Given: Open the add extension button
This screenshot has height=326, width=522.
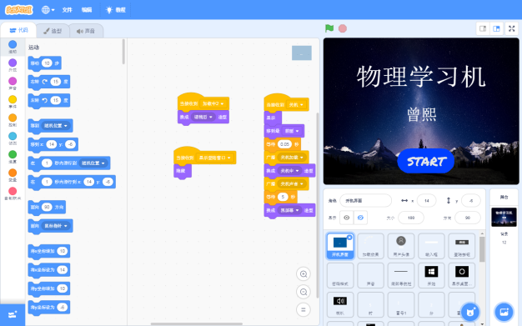Looking at the screenshot, I should (13, 314).
